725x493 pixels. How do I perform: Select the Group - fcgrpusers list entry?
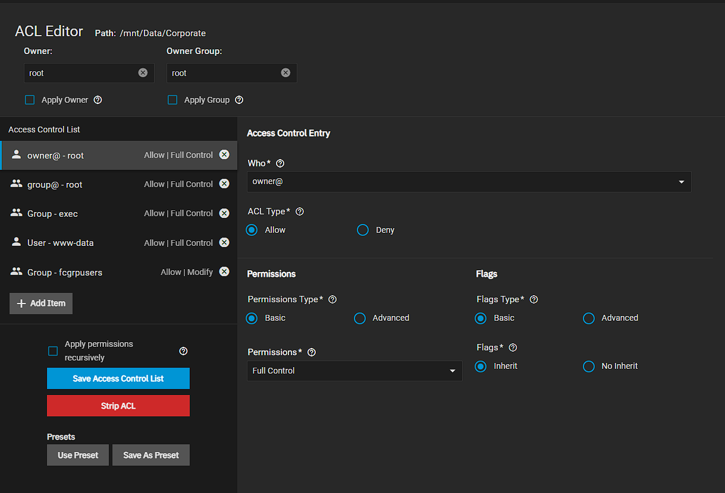click(119, 272)
